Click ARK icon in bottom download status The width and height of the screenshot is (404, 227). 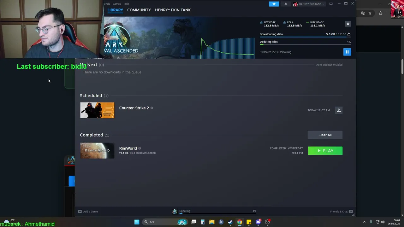[175, 211]
